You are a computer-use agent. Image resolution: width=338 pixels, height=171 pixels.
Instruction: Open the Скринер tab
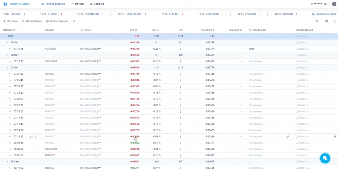pos(97,4)
